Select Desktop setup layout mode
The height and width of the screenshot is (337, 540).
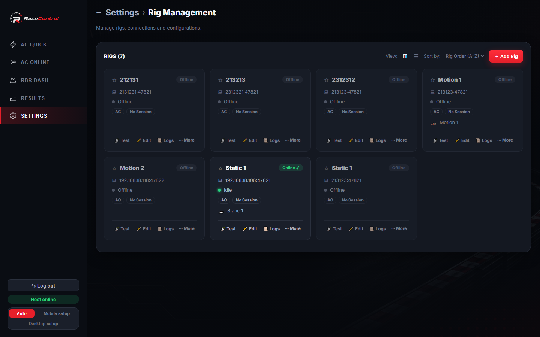(x=43, y=324)
